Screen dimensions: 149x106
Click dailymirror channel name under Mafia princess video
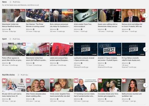(x=125, y=99)
